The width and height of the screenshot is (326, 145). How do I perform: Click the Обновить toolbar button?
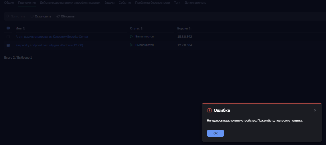pyautogui.click(x=66, y=16)
